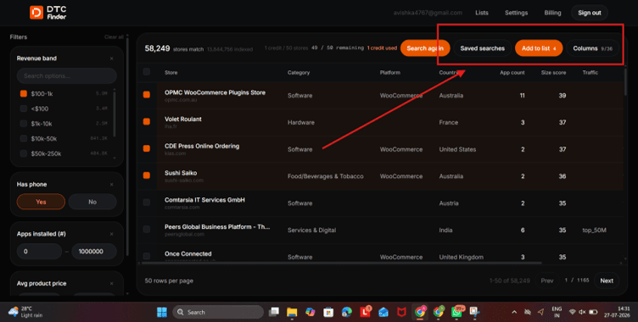This screenshot has width=638, height=322.
Task: Click the Add to list button
Action: pyautogui.click(x=539, y=48)
